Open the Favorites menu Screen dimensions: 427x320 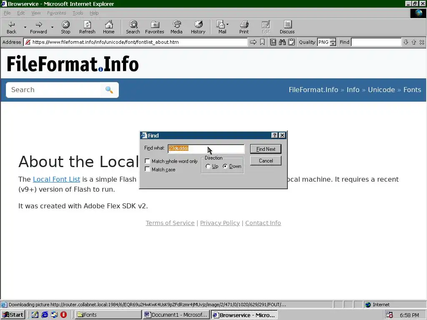coord(56,13)
